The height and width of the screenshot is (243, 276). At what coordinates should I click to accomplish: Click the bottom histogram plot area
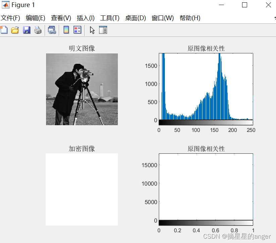click(x=206, y=187)
